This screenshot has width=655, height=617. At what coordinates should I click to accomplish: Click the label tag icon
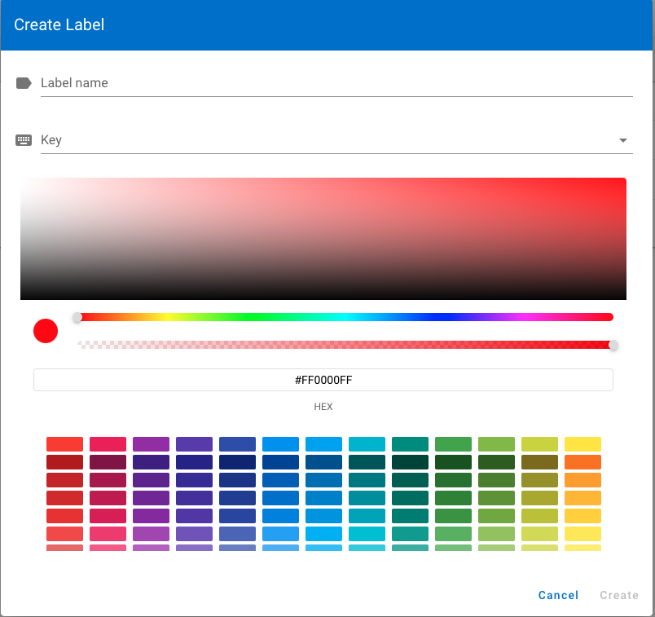(x=24, y=83)
